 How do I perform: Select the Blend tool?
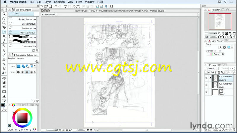pyautogui.click(x=4, y=73)
